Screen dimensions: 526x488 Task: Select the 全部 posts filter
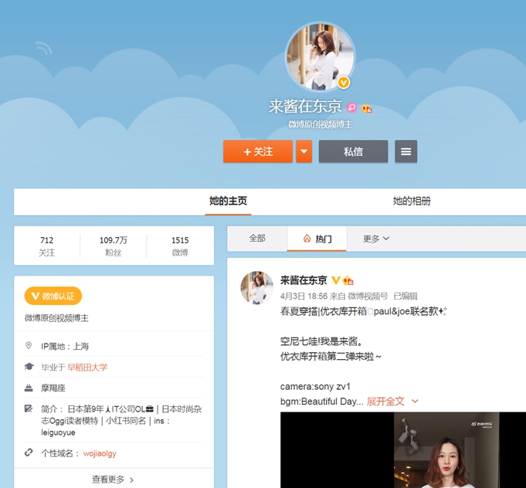257,239
